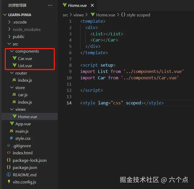Viewport: 194px width, 189px height.
Task: Expand the .vscode folder chevron
Action: (9, 22)
